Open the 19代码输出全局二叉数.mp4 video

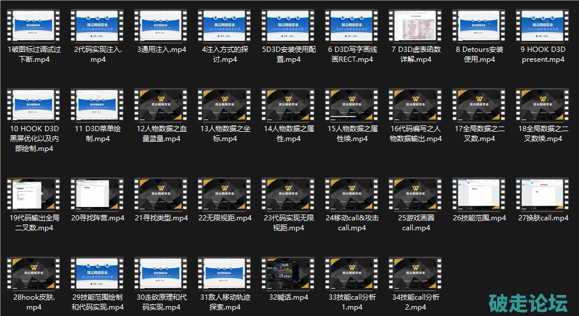coord(33,194)
